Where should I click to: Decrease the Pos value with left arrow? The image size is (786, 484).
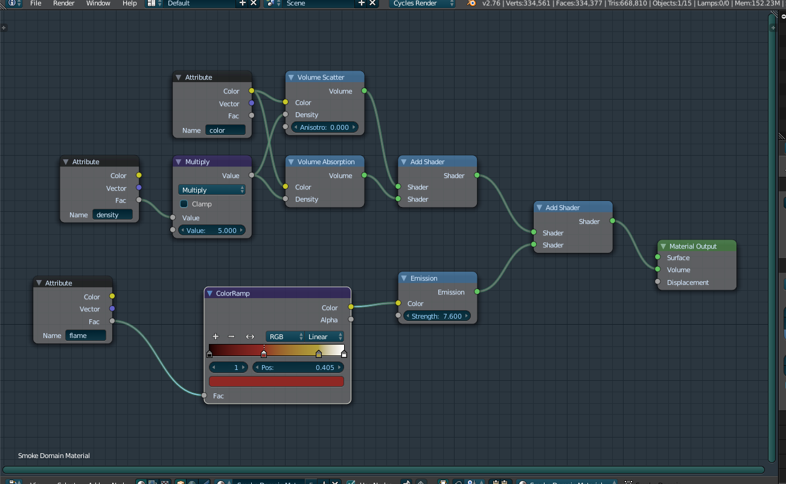pos(257,367)
